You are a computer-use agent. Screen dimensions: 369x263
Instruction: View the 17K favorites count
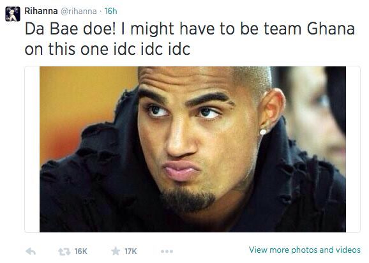coord(131,252)
